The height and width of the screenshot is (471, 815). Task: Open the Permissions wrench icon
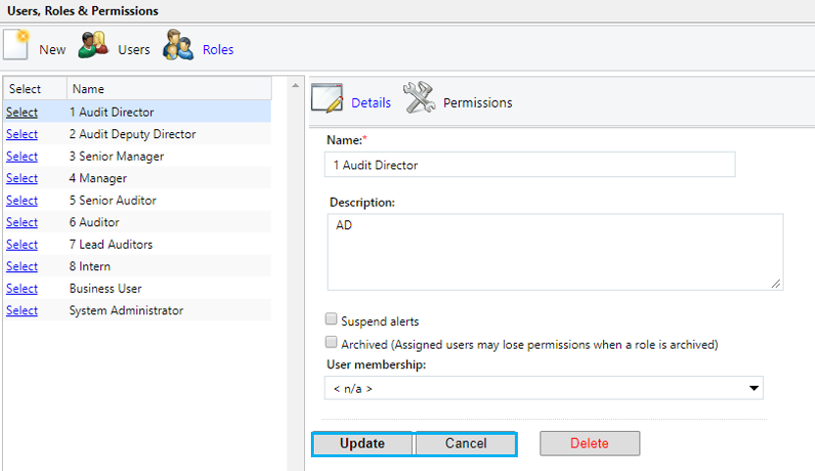(420, 100)
